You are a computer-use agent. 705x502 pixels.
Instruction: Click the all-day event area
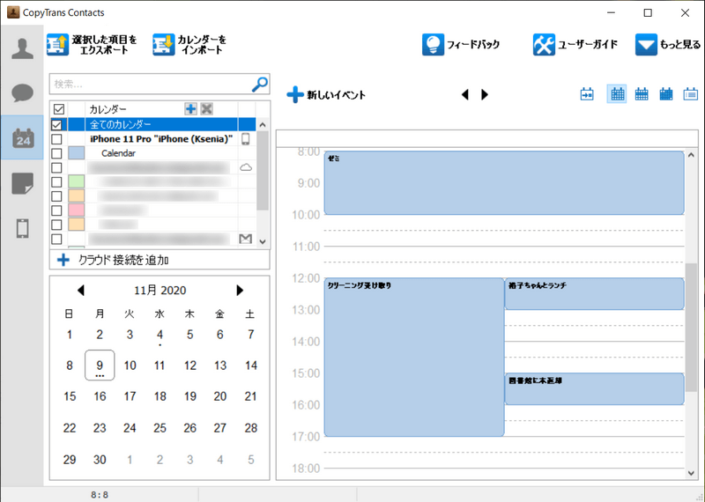pos(487,139)
